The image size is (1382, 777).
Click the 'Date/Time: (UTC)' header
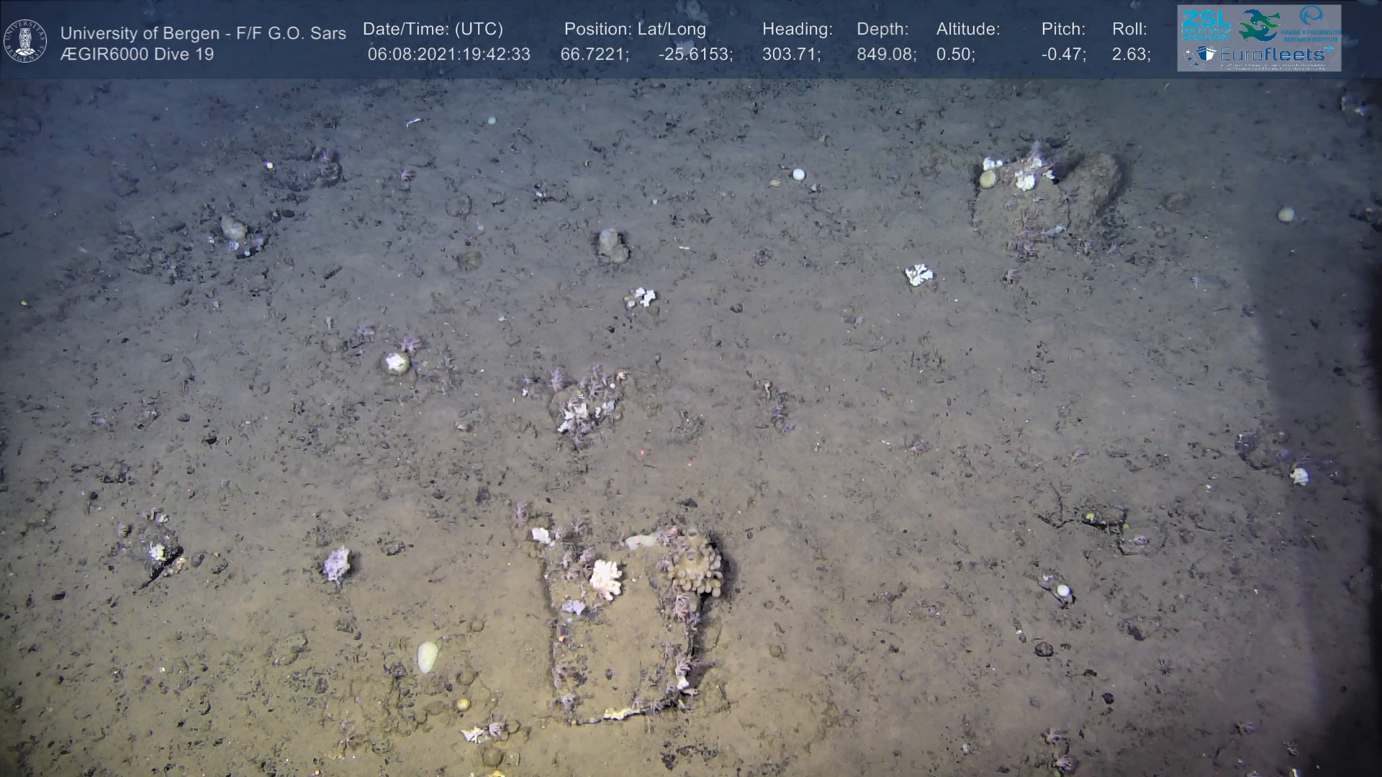tap(433, 29)
